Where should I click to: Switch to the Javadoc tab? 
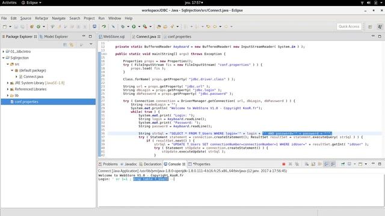(129, 164)
